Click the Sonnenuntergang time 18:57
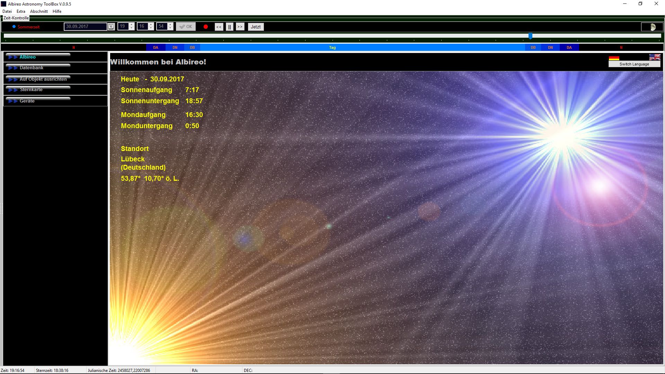Screen dimensions: 665x374 click(x=194, y=101)
